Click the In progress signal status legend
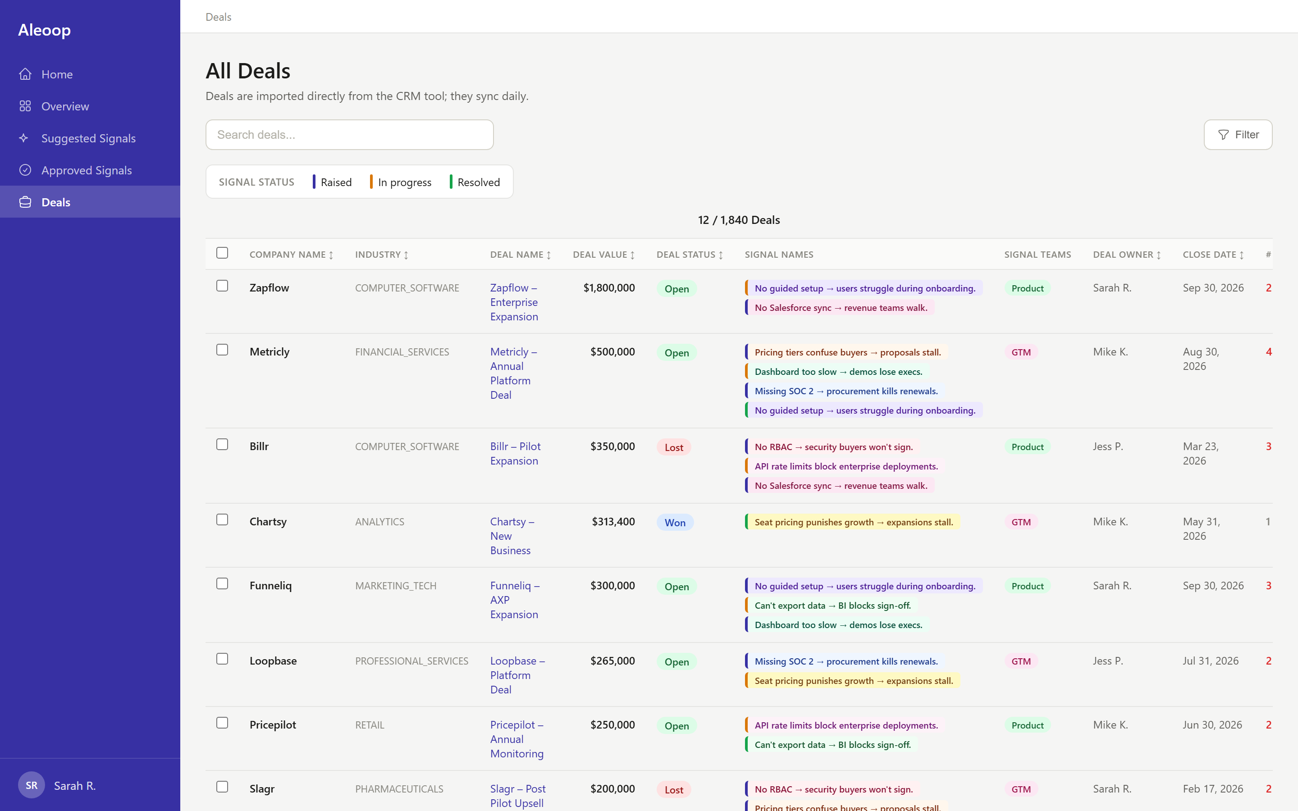The height and width of the screenshot is (811, 1298). (401, 182)
